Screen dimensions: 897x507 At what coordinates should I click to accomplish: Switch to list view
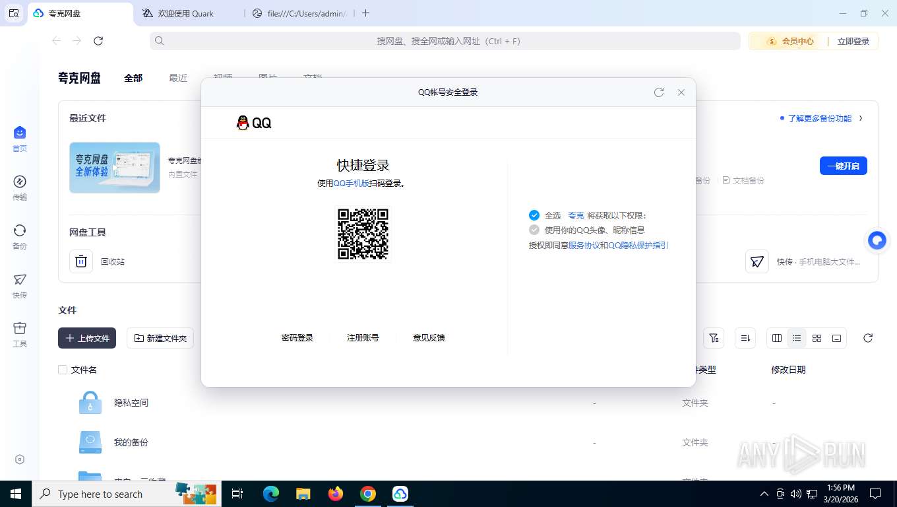pyautogui.click(x=797, y=338)
